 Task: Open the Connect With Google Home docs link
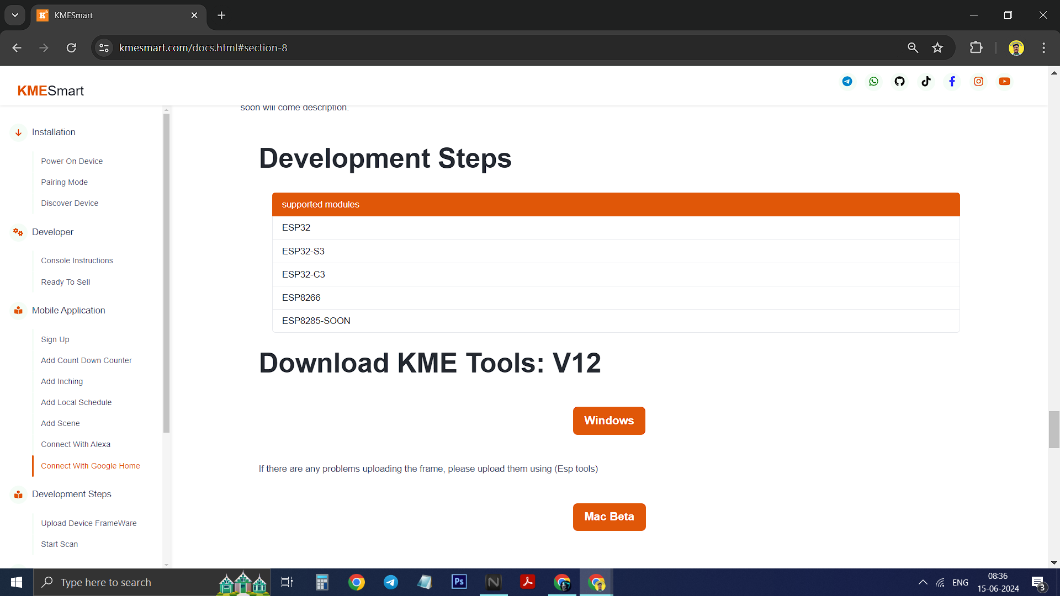tap(91, 466)
